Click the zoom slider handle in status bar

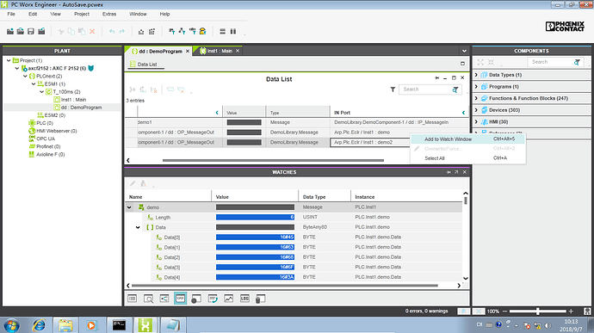pyautogui.click(x=537, y=311)
